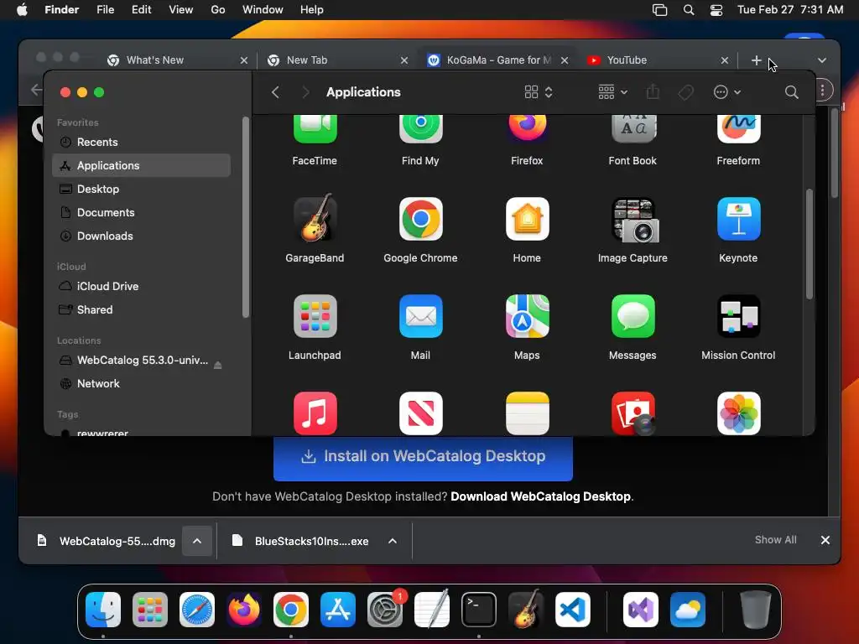The height and width of the screenshot is (644, 859).
Task: Click the Finder icon grid scrollbar
Action: pos(810,244)
